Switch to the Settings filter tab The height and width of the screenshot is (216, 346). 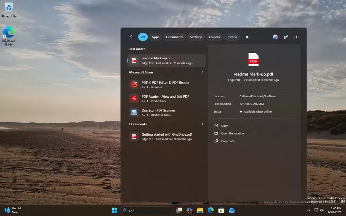coord(196,37)
